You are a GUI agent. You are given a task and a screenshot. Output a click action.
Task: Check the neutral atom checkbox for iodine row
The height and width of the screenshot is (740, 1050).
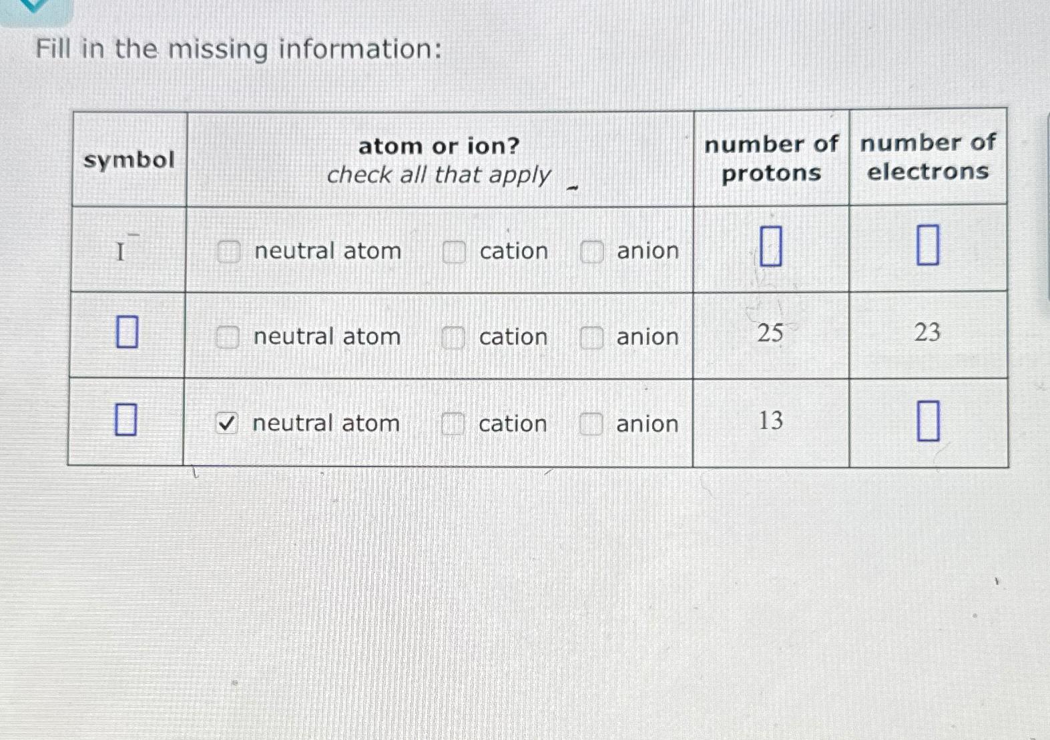pos(228,252)
